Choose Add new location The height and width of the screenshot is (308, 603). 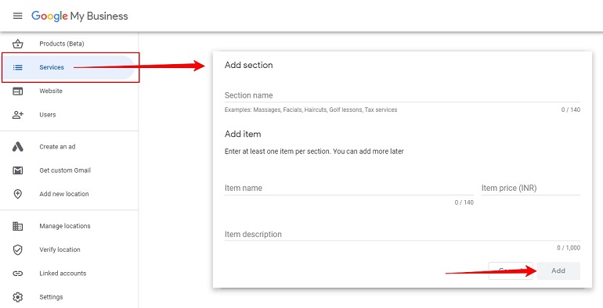click(x=64, y=194)
